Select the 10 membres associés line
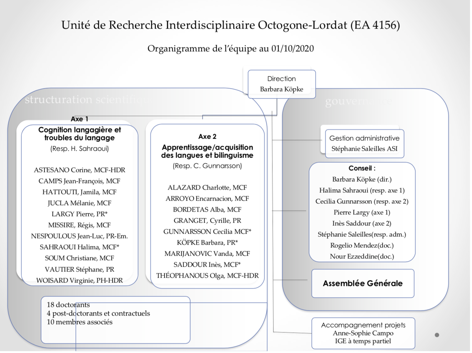Screen dimensions: 472x353 click(x=79, y=322)
